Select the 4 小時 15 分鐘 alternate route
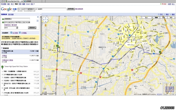This screenshot has width=176, height=110. [20, 56]
